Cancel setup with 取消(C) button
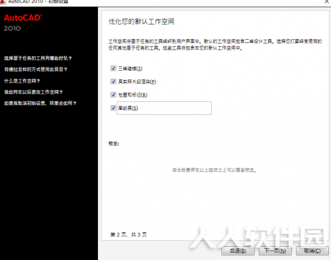This screenshot has width=331, height=260. [x=312, y=251]
